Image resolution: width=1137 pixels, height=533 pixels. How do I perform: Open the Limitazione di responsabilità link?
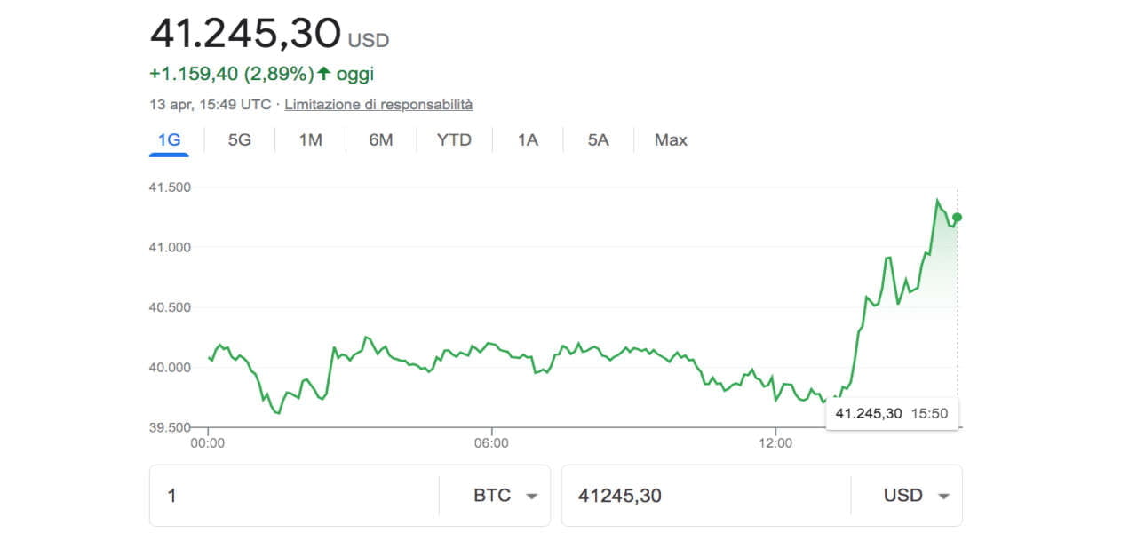click(x=378, y=105)
